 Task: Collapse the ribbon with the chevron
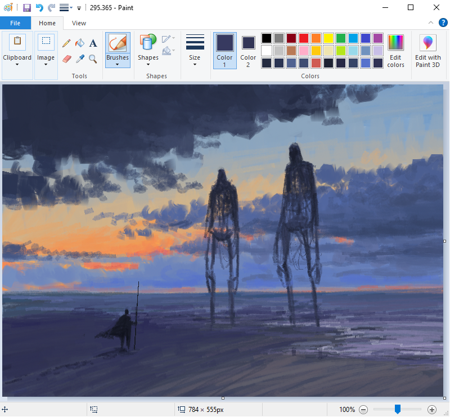[x=431, y=23]
